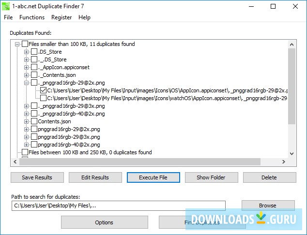Expand the ._Contents.json node
307x235 pixels.
pyautogui.click(x=26, y=75)
